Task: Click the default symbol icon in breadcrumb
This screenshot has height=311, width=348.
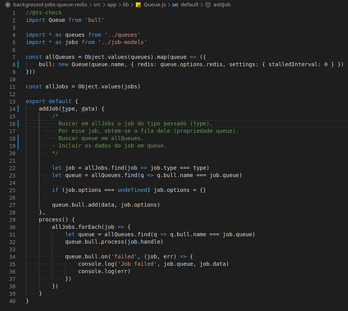Action: click(175, 5)
